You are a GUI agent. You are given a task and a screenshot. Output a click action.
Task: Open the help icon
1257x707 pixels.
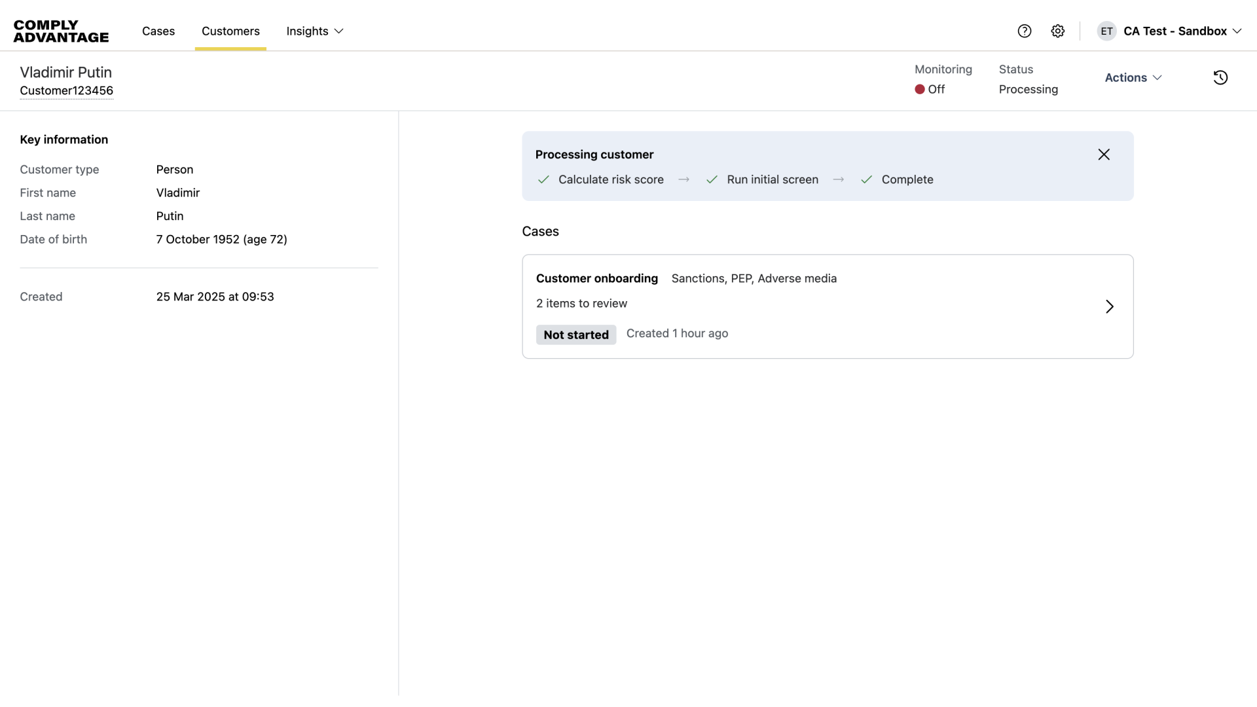[1024, 31]
